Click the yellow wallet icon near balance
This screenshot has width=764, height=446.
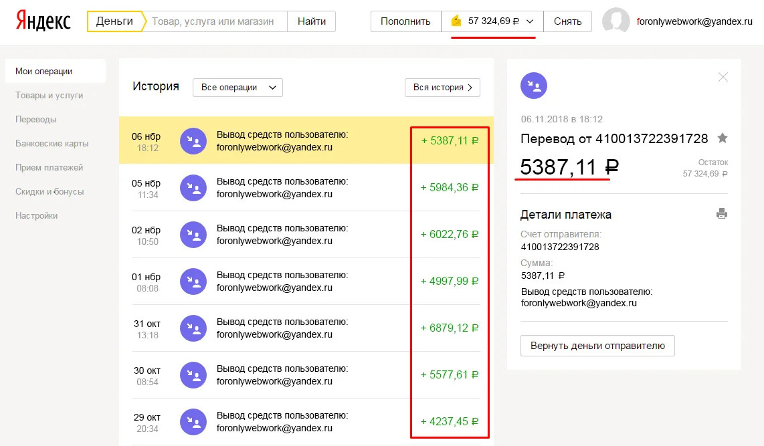[456, 21]
